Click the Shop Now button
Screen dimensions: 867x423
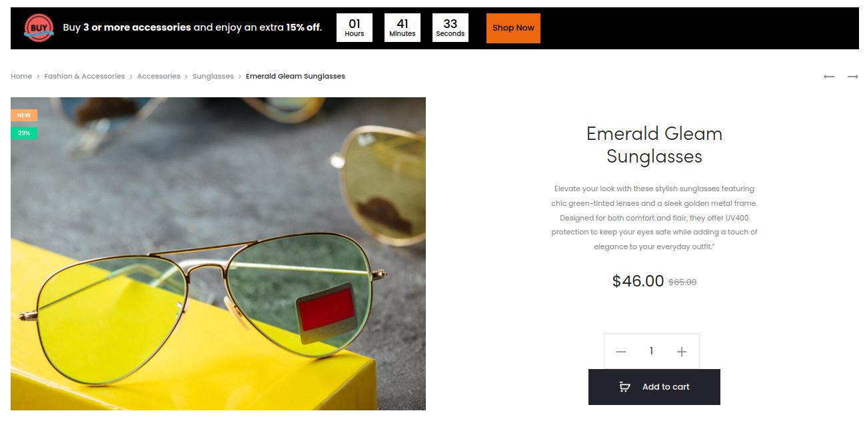point(513,28)
